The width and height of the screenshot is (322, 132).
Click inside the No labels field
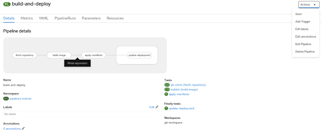[x=80, y=114]
